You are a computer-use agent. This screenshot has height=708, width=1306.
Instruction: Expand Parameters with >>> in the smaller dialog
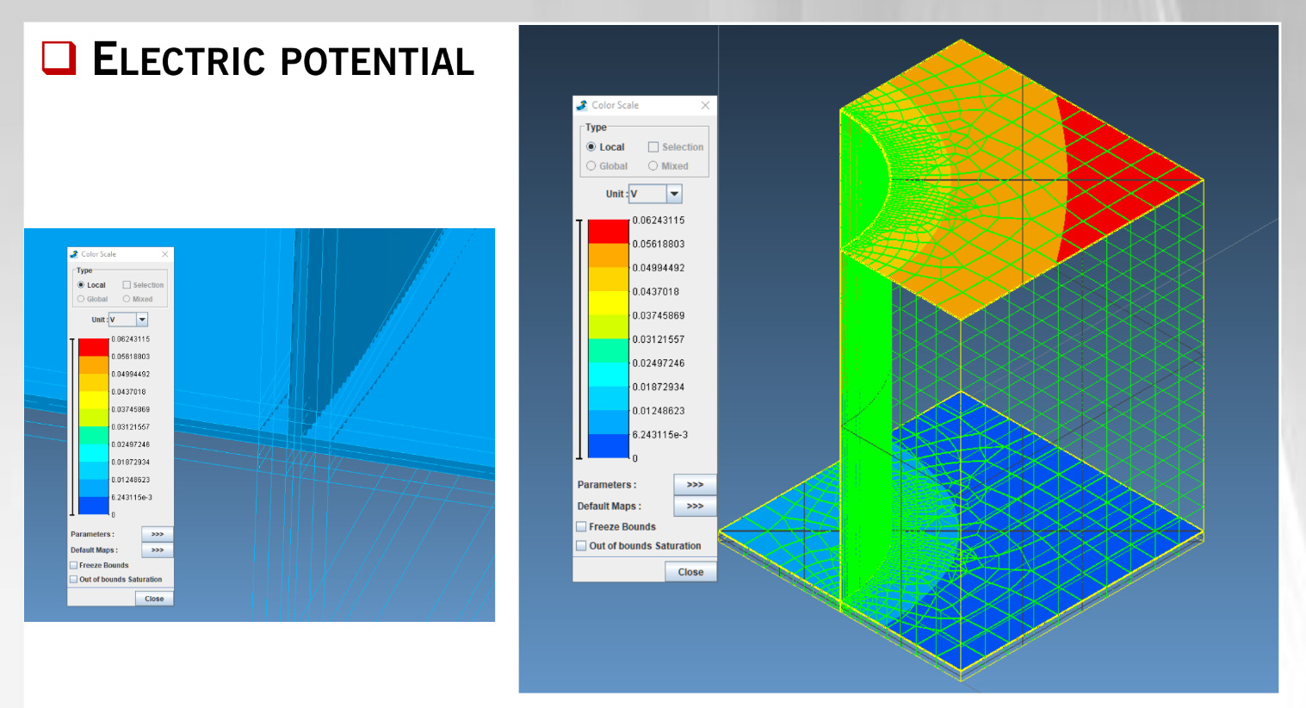pos(157,534)
